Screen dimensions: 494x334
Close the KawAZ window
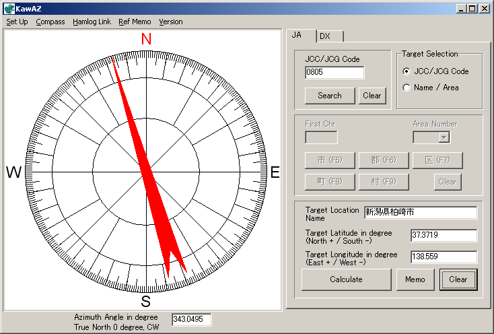point(484,9)
